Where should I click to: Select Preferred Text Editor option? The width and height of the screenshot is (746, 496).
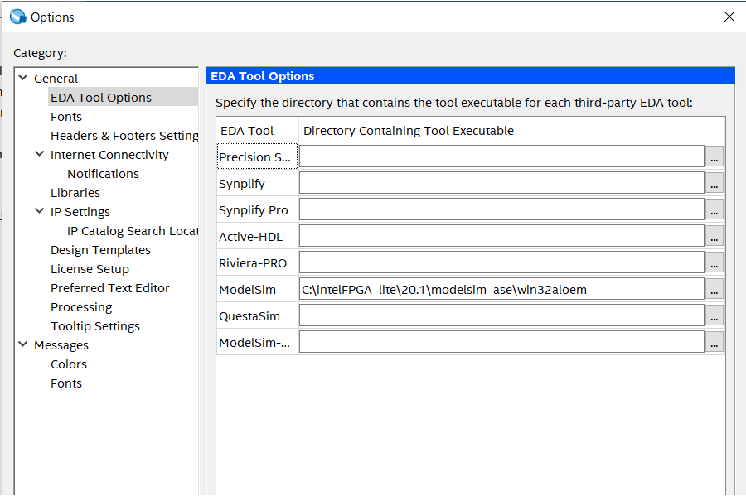pyautogui.click(x=109, y=288)
